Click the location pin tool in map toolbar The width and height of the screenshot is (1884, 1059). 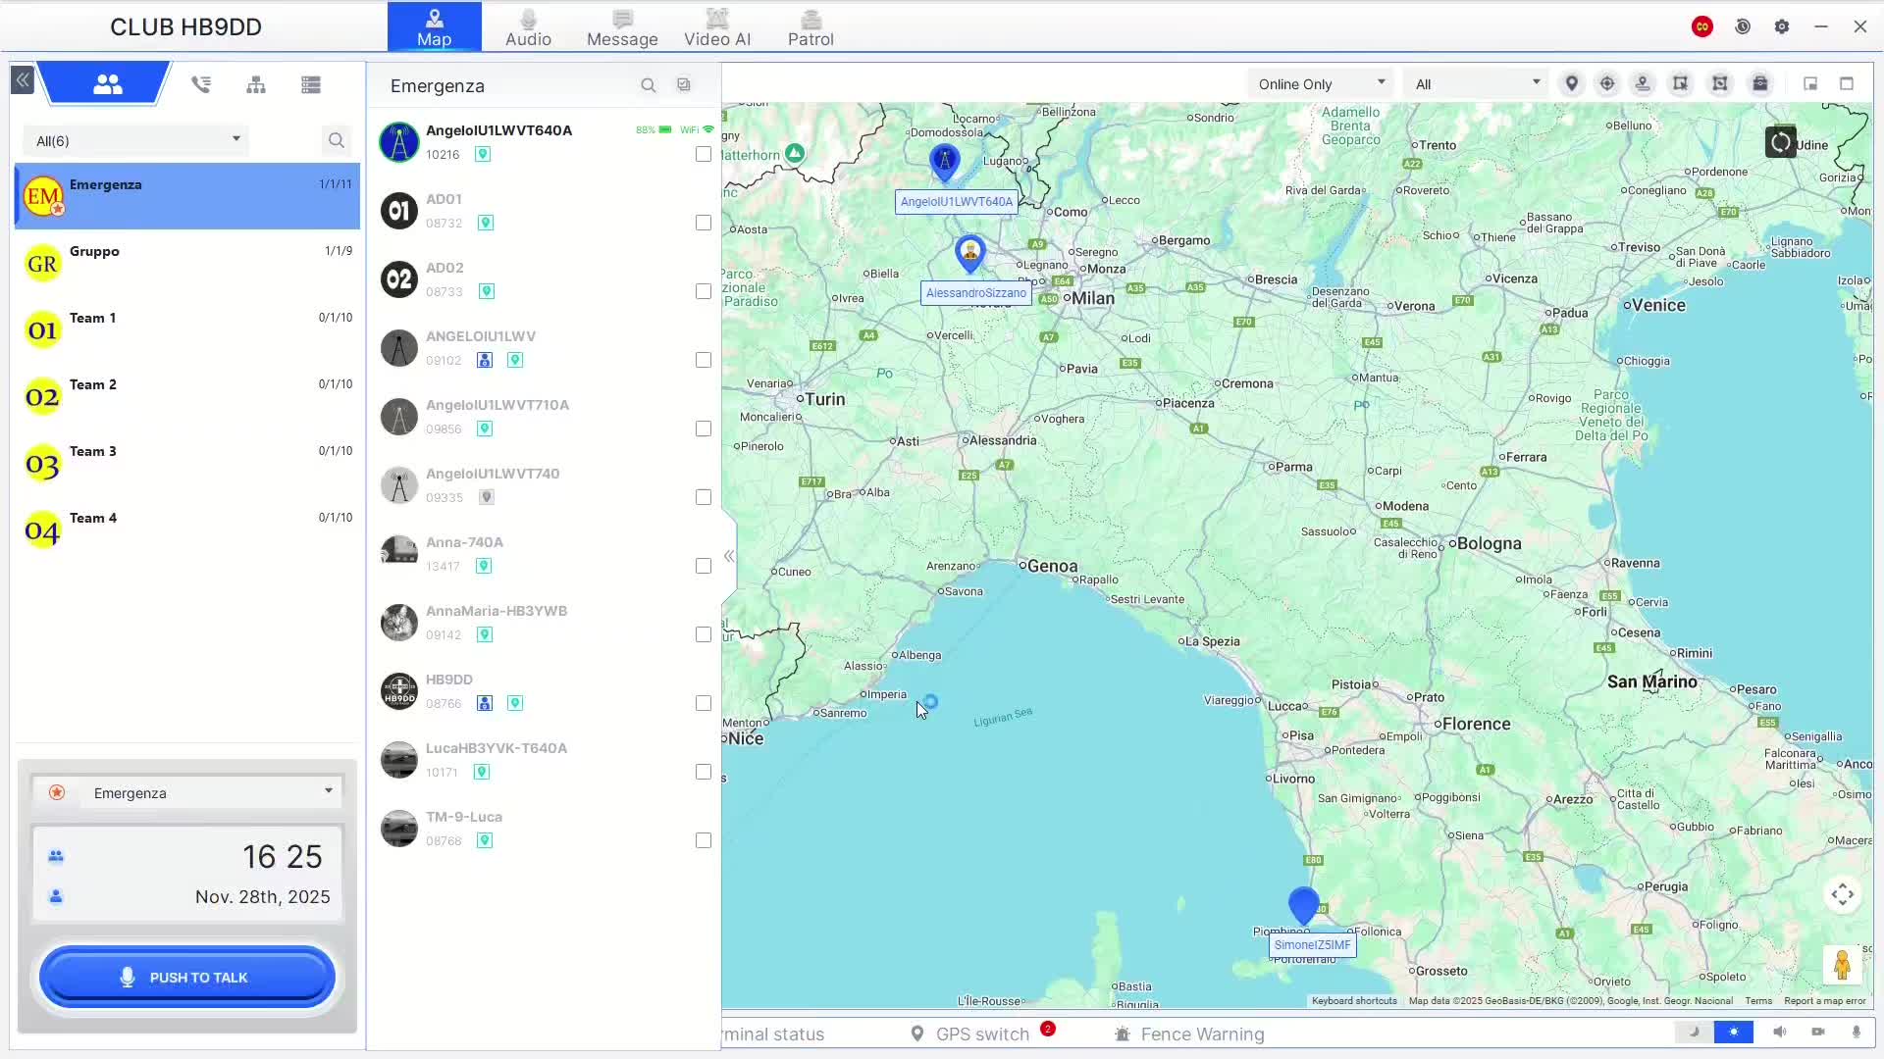click(x=1571, y=84)
